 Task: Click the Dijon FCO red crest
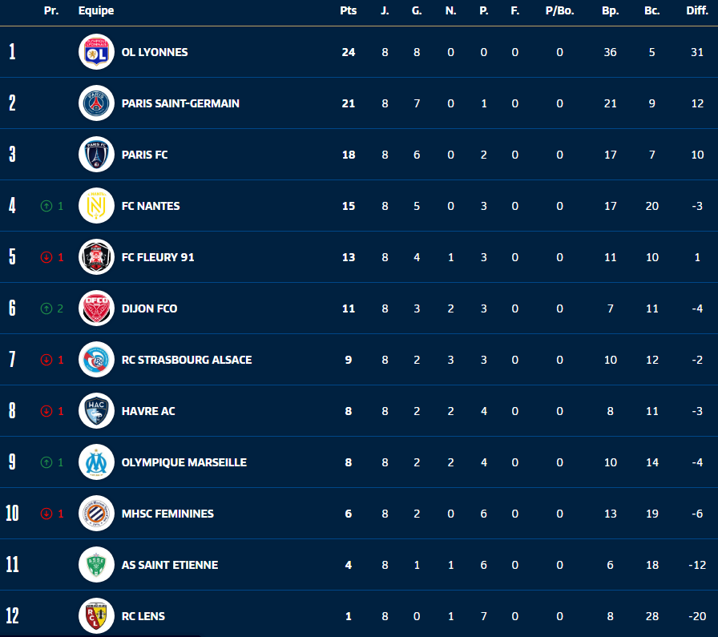[96, 308]
